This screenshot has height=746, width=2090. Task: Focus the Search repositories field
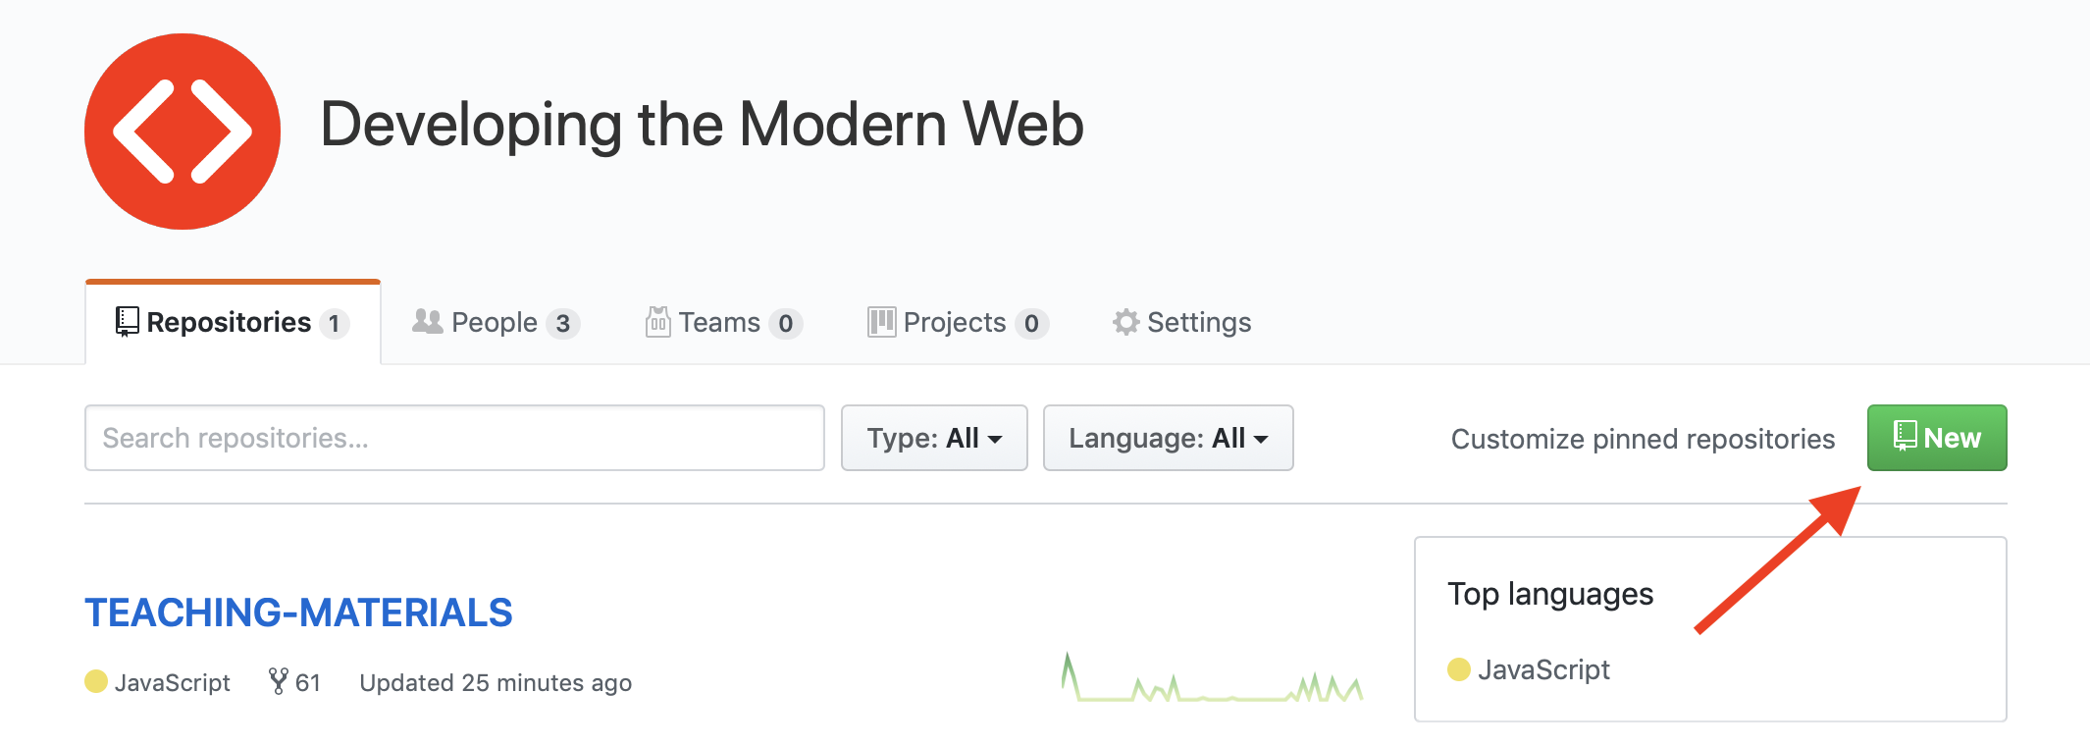pos(454,438)
